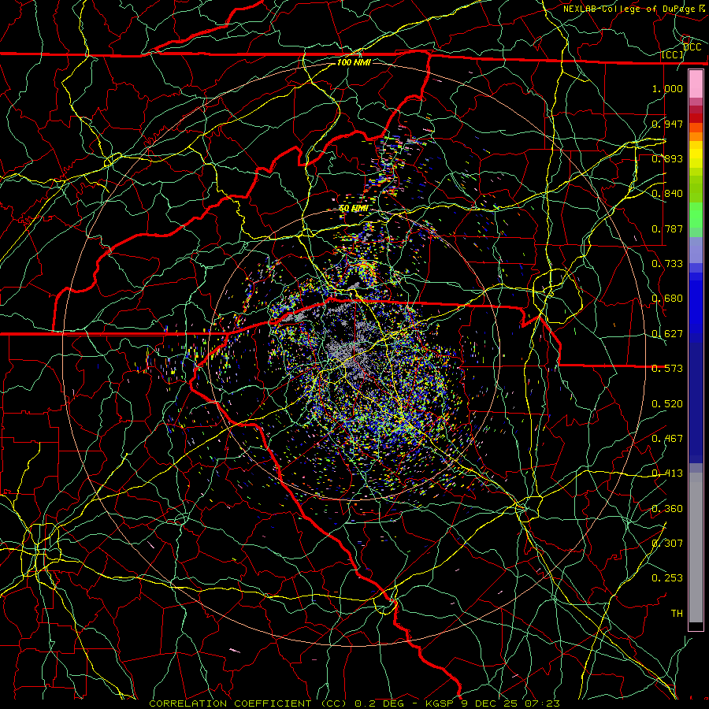Click the pink segment of the color bar
Screen dimensions: 709x709
696,84
